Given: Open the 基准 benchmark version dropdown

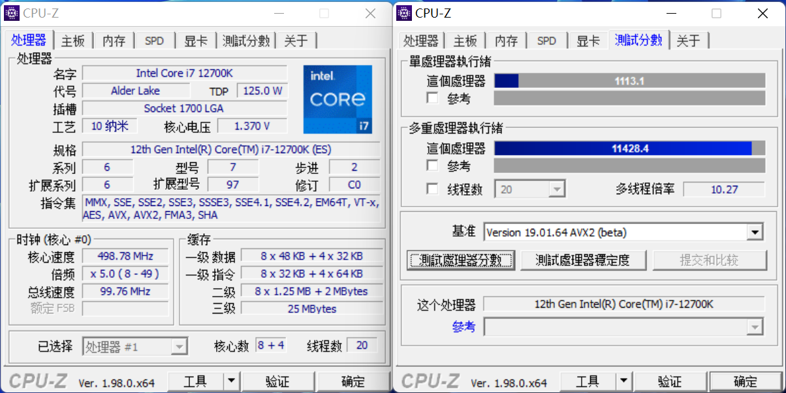Looking at the screenshot, I should pyautogui.click(x=755, y=231).
